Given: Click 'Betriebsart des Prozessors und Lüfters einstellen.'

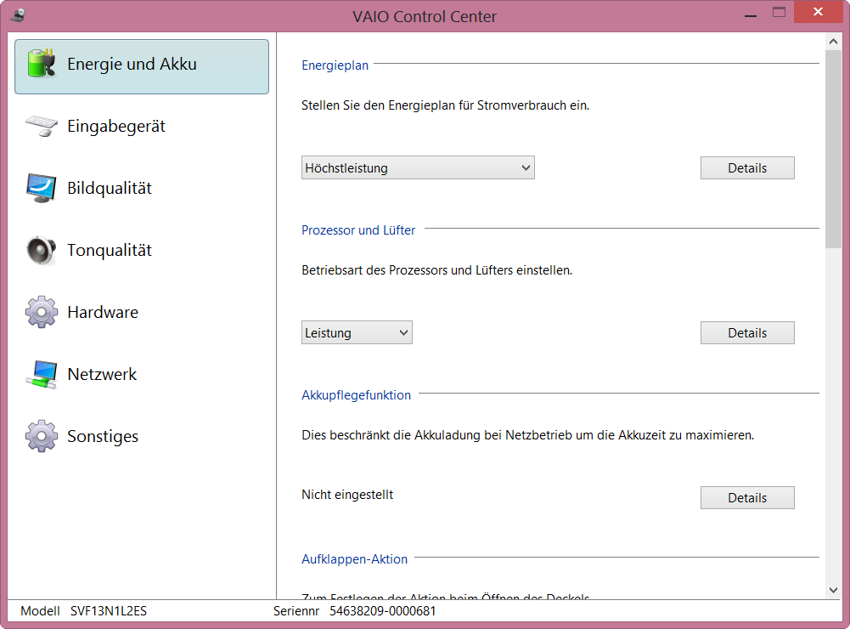Looking at the screenshot, I should pos(437,270).
